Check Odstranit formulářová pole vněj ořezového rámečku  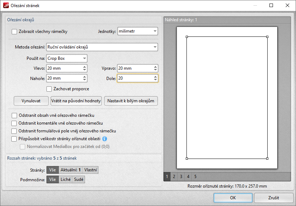(x=14, y=131)
